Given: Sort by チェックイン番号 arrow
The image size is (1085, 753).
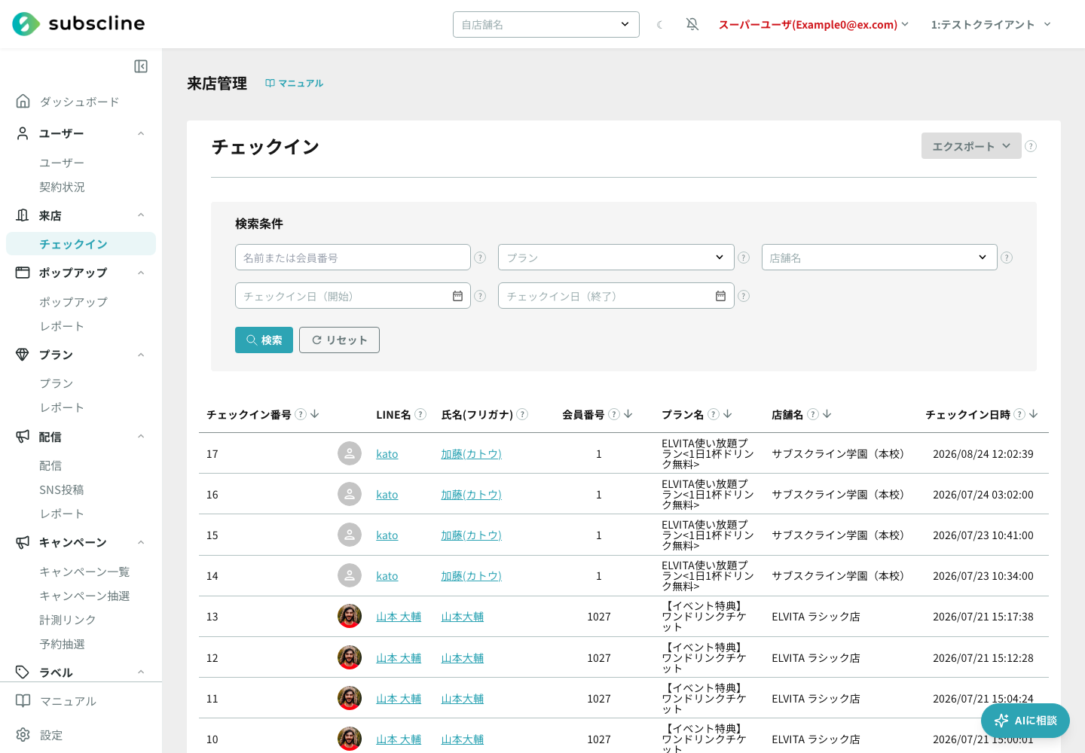Looking at the screenshot, I should coord(315,414).
